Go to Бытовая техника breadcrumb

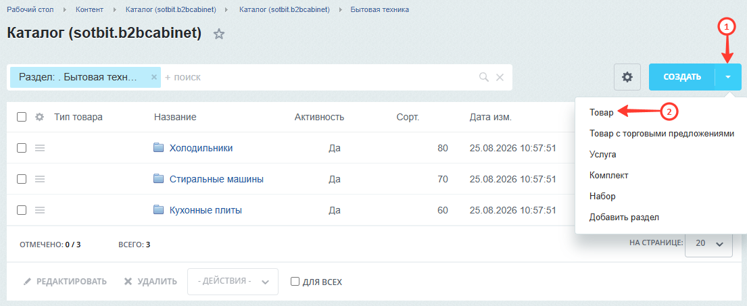click(380, 9)
